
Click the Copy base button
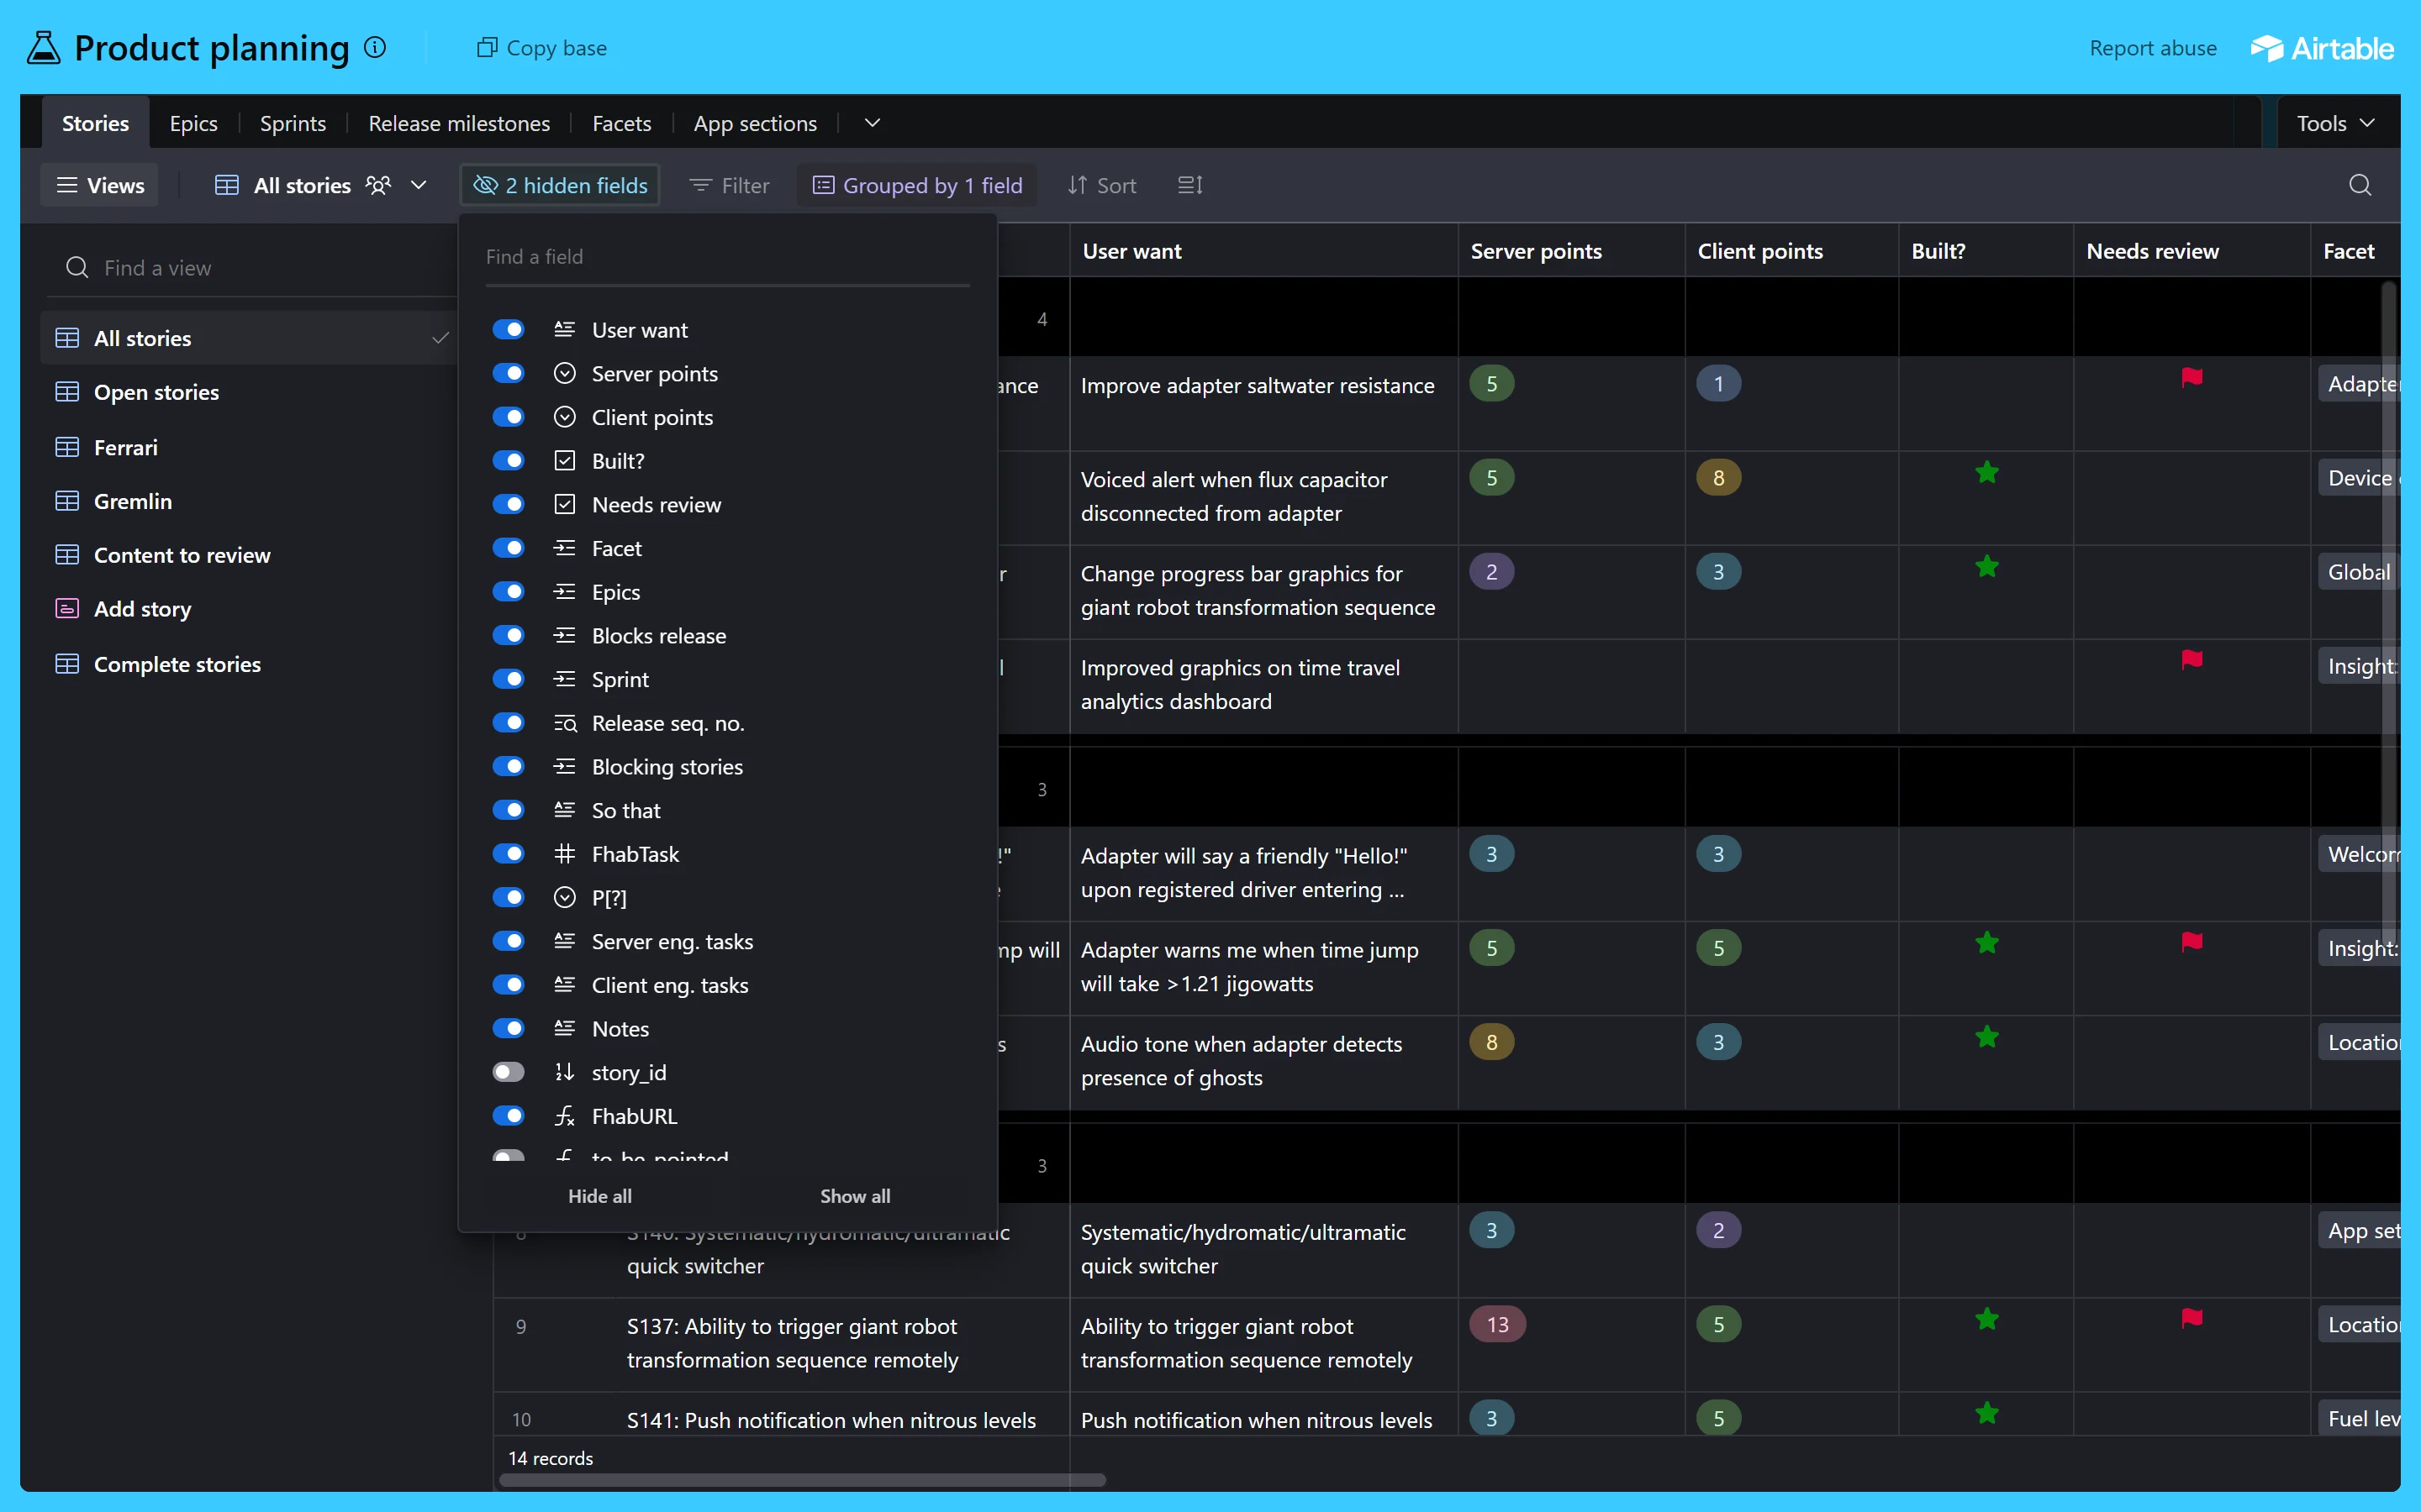click(x=542, y=48)
